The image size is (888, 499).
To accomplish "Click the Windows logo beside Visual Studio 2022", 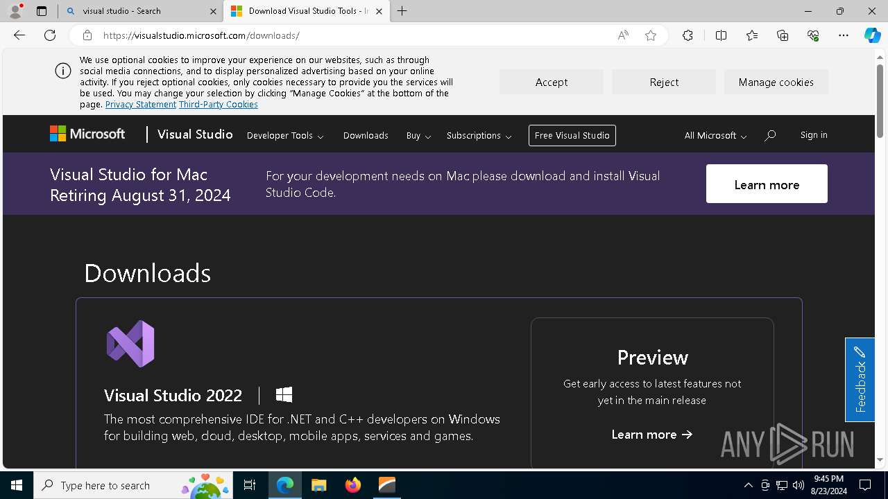I will pos(284,395).
